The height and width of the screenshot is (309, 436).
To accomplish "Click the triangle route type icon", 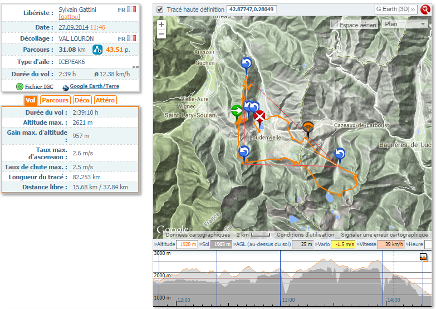I will (x=97, y=50).
